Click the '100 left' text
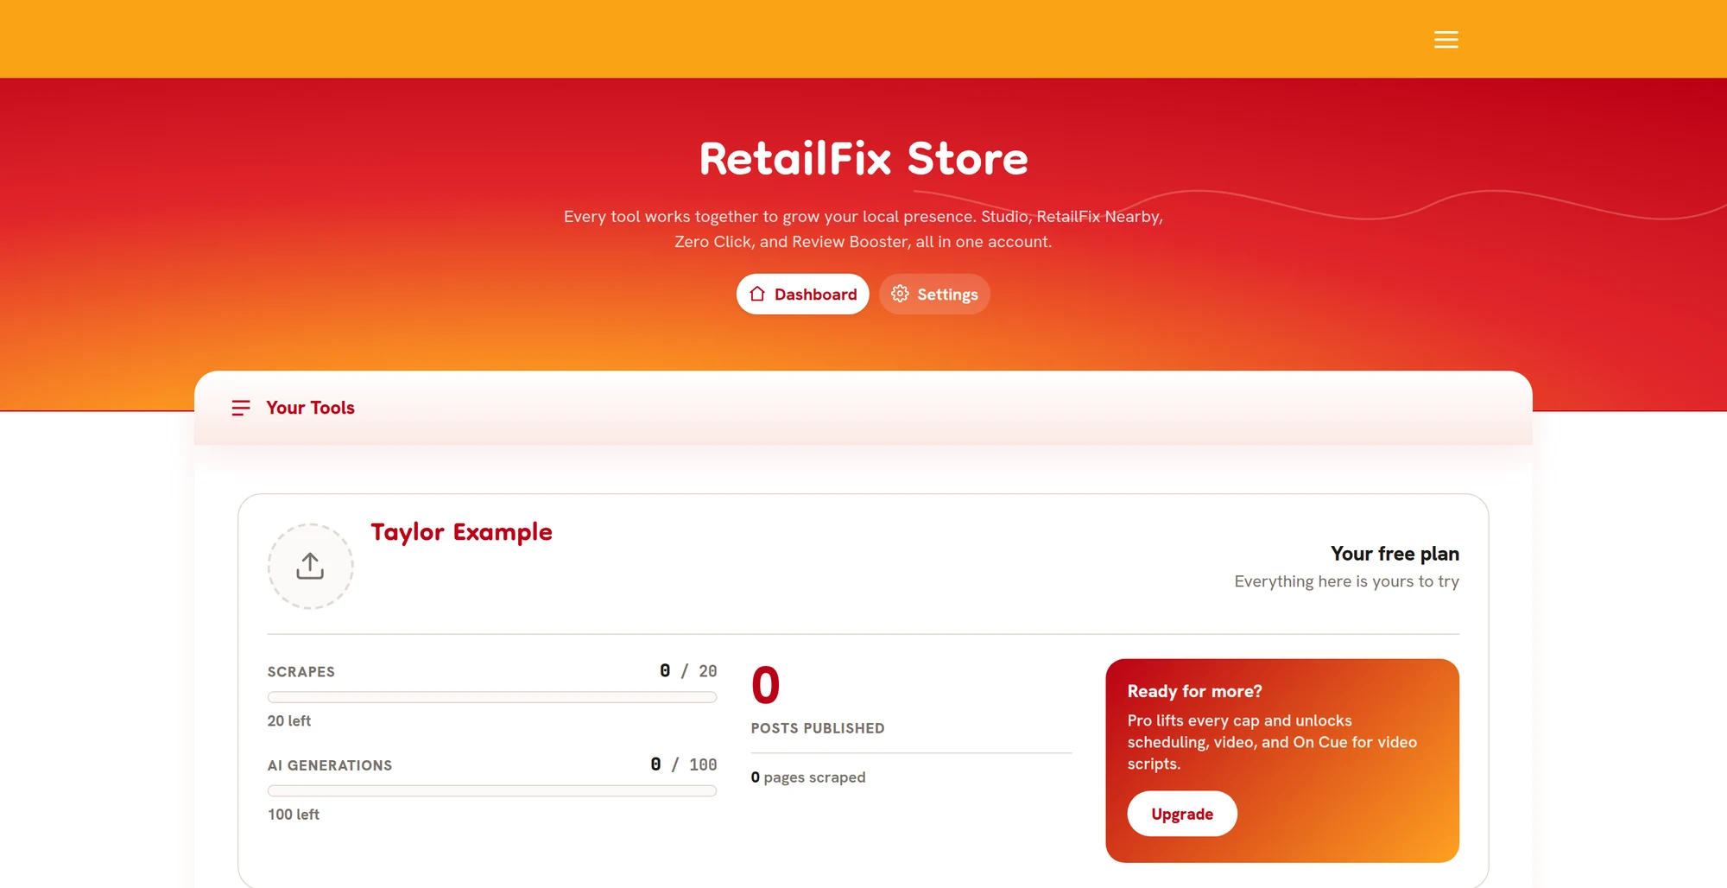Viewport: 1727px width, 888px height. pos(294,815)
